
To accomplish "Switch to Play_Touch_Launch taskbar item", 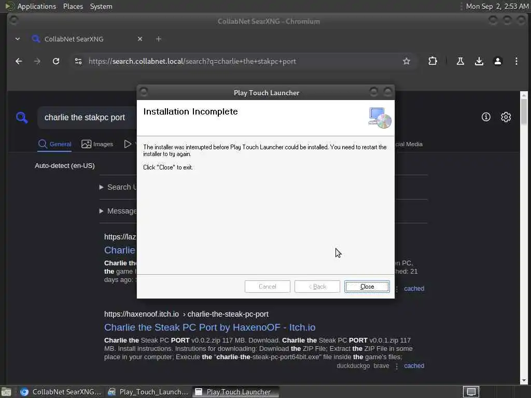I will pos(148,392).
